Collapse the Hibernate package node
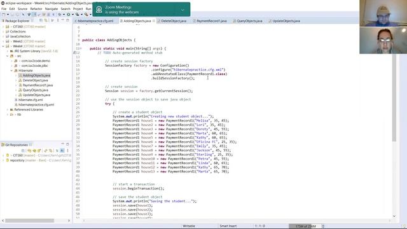 click(11, 71)
